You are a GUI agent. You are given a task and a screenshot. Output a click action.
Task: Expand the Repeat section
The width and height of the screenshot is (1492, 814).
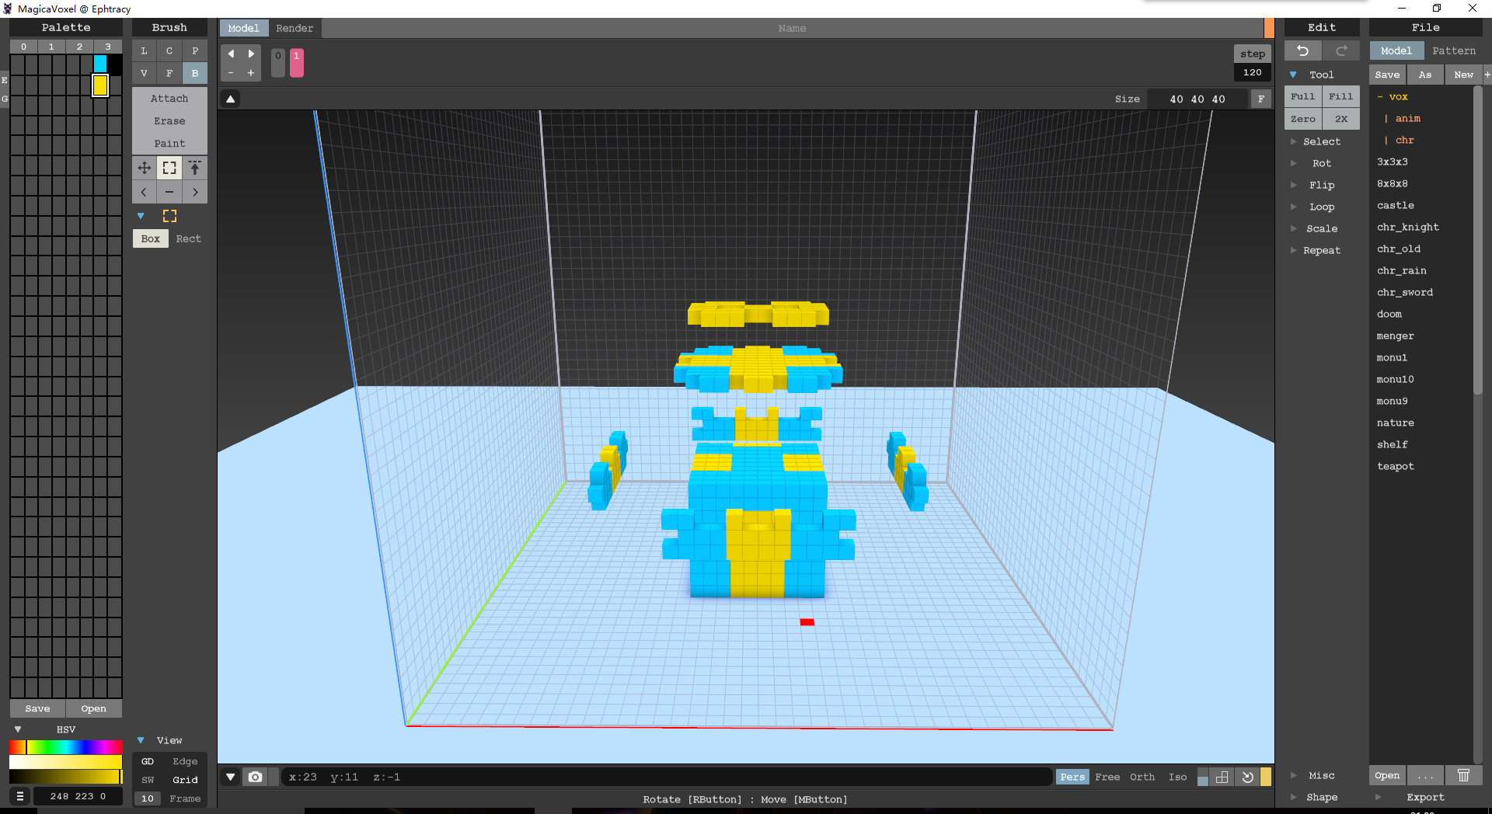pyautogui.click(x=1294, y=250)
